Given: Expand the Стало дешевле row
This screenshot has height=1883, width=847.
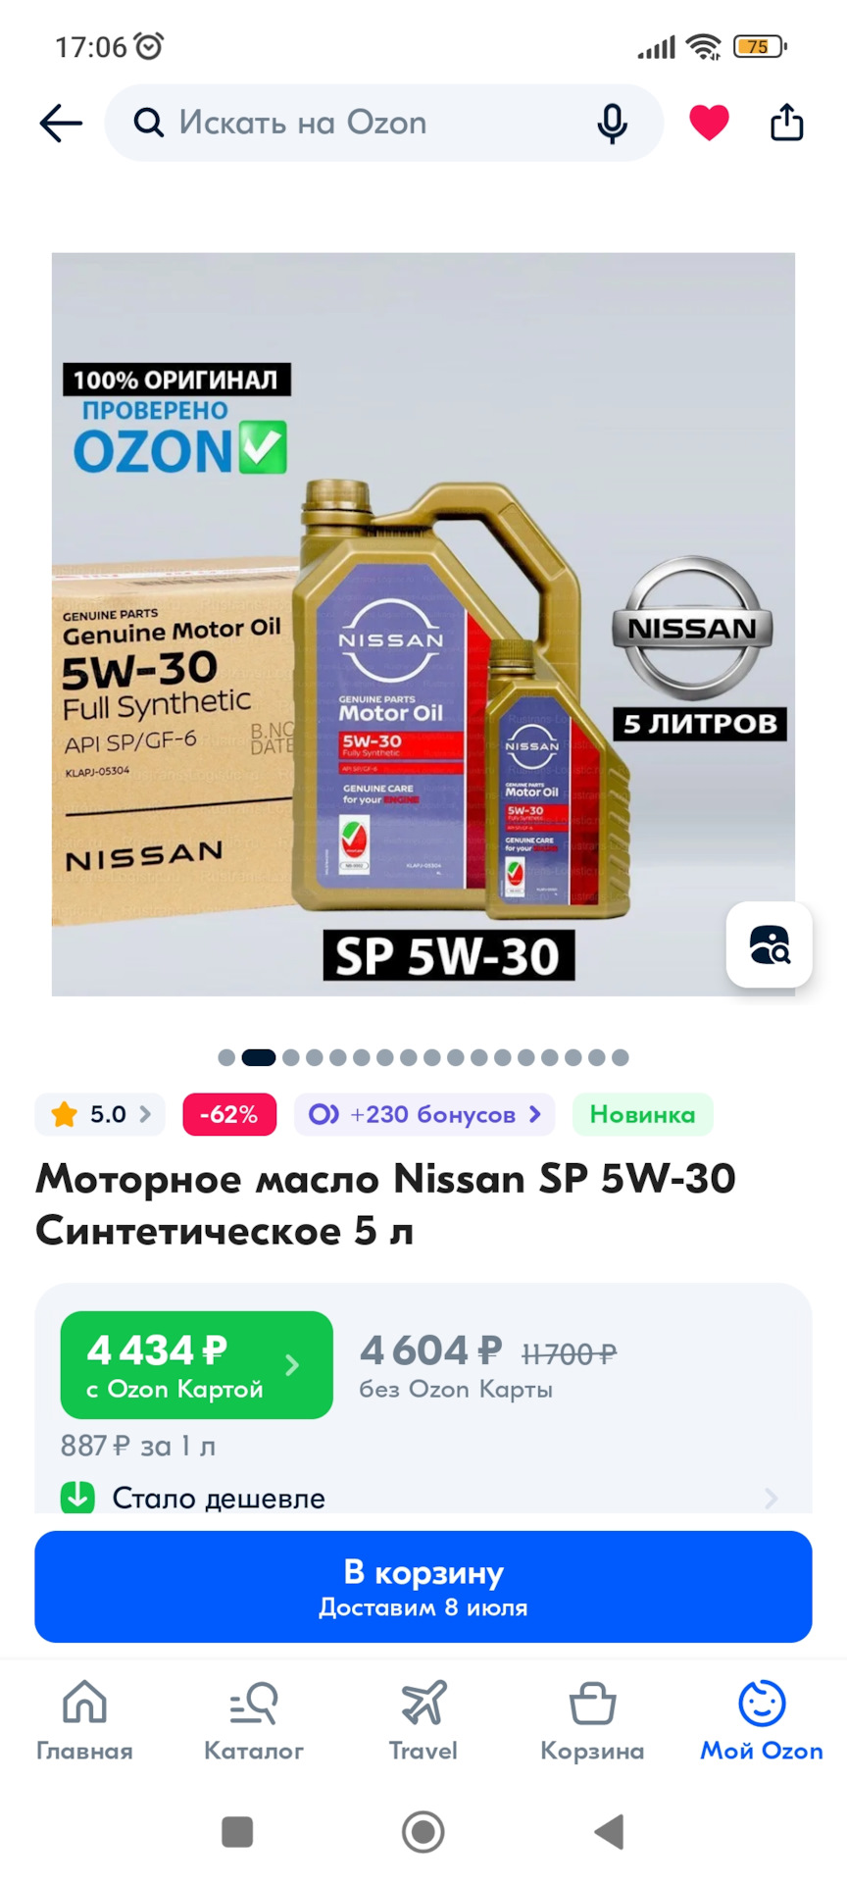Looking at the screenshot, I should coord(423,1498).
